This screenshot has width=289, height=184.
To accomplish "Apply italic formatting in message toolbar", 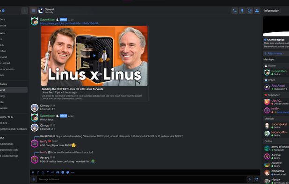I will (x=38, y=172).
